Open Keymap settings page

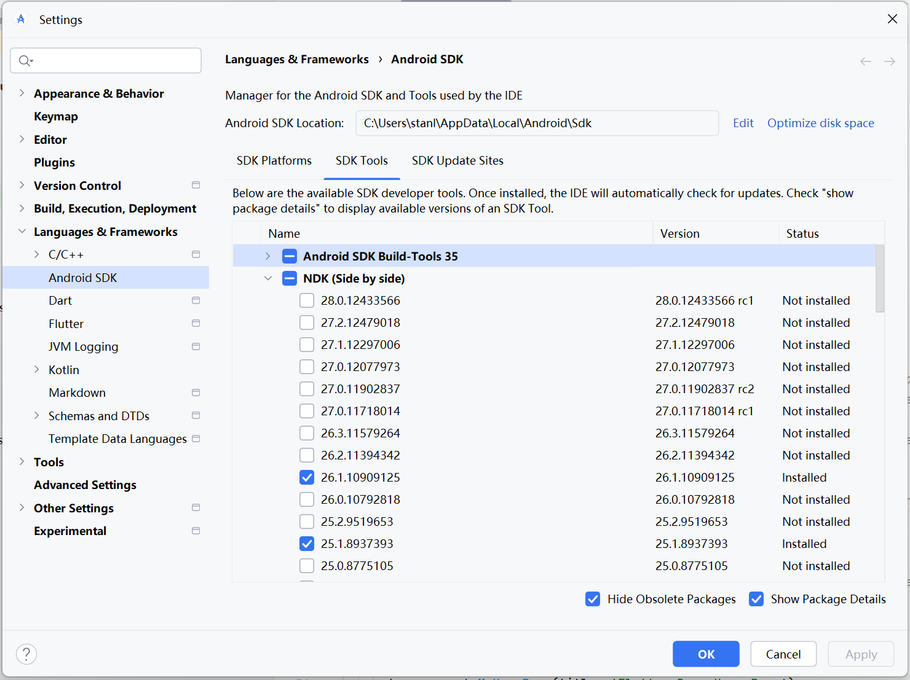56,117
